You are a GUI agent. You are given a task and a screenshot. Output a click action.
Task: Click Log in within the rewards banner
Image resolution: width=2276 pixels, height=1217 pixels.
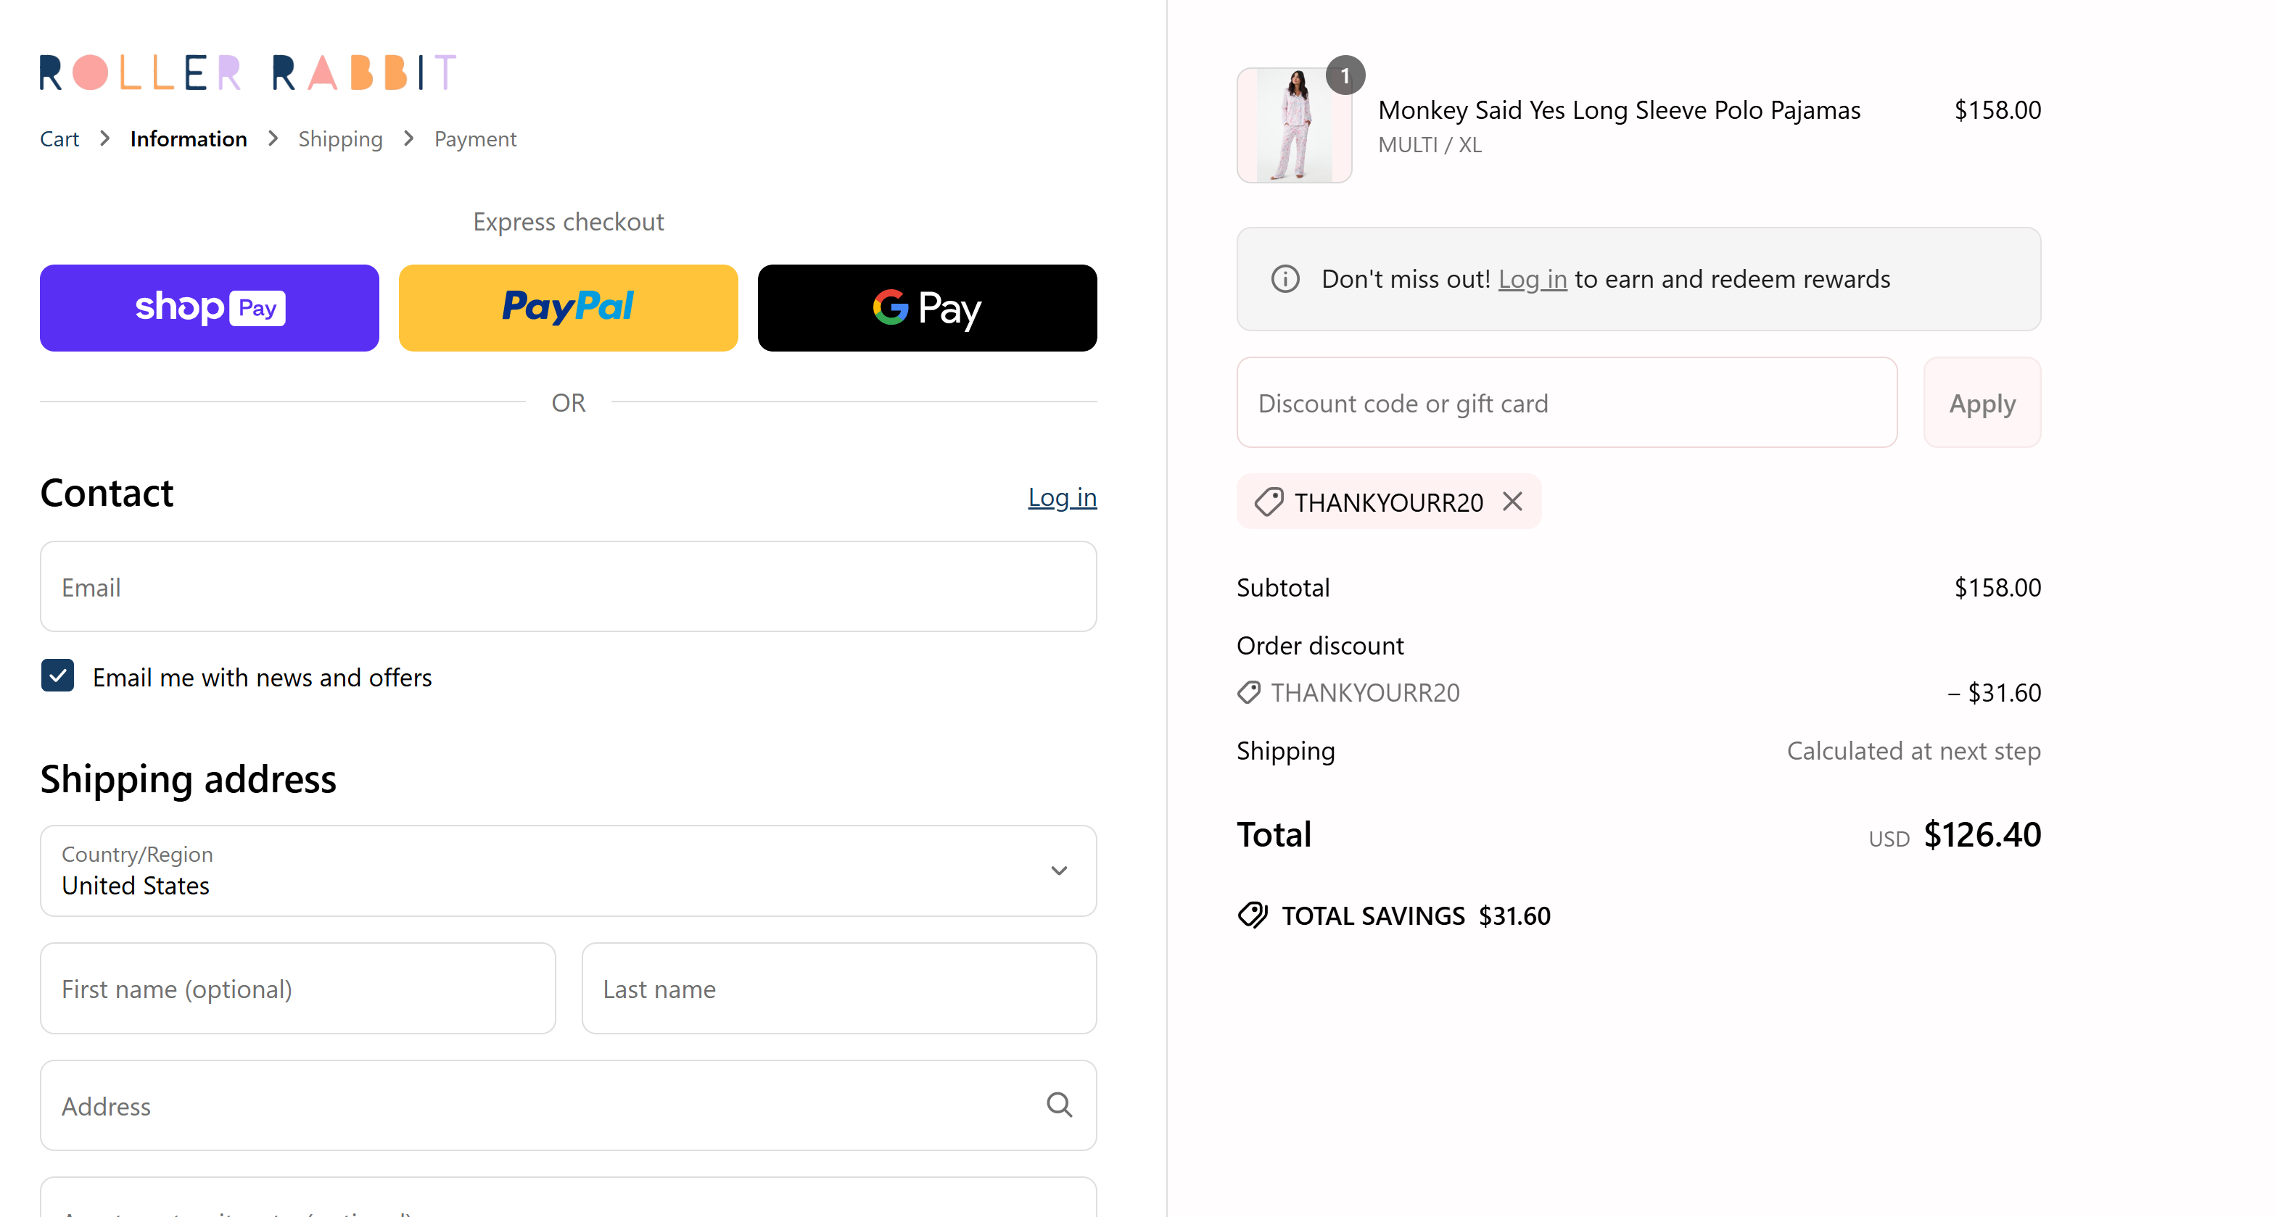tap(1532, 279)
